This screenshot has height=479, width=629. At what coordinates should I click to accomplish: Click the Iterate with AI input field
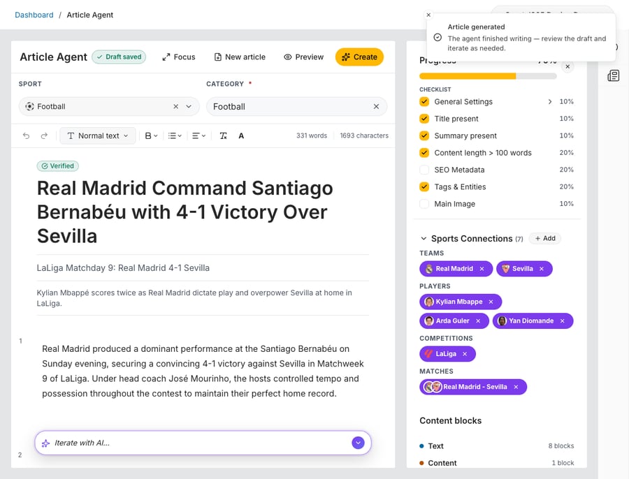203,443
